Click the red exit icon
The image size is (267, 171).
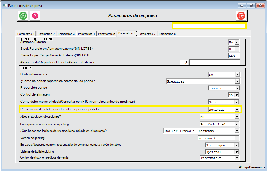pyautogui.click(x=241, y=16)
